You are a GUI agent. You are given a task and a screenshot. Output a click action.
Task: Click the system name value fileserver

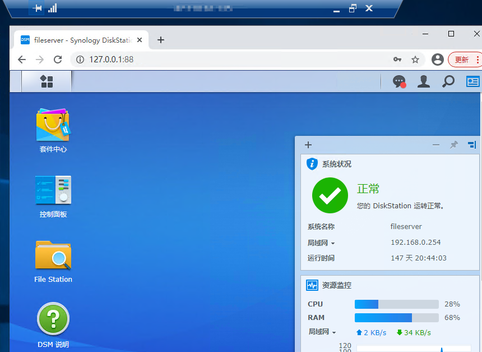tap(406, 226)
